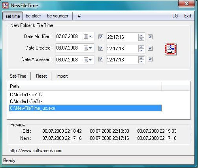This screenshot has height=168, width=198.
Task: Open the LG language menu
Action: coord(175,16)
